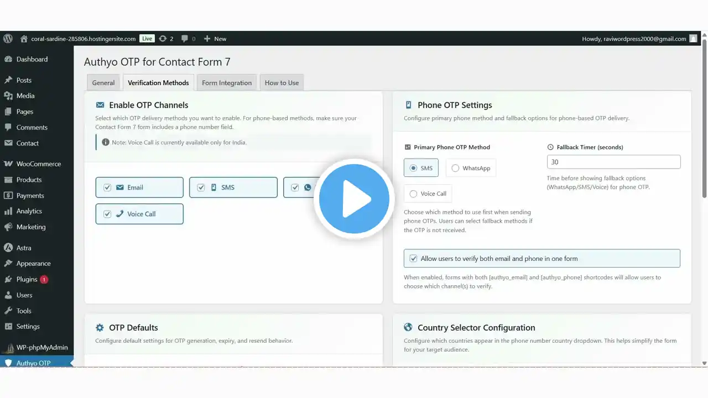Screen dimensions: 708x398
Task: Toggle the partially hidden third channel checkbox
Action: click(x=295, y=187)
